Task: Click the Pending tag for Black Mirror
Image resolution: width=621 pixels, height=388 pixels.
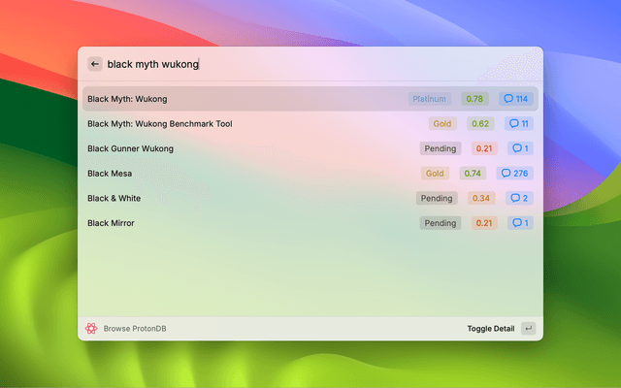Action: pyautogui.click(x=440, y=223)
